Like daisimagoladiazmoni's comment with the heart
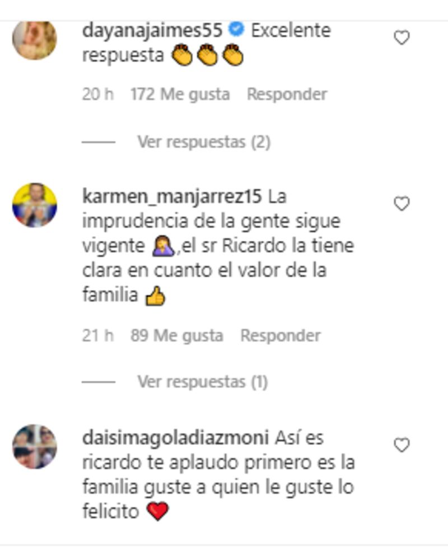This screenshot has height=552, width=448. point(402,445)
